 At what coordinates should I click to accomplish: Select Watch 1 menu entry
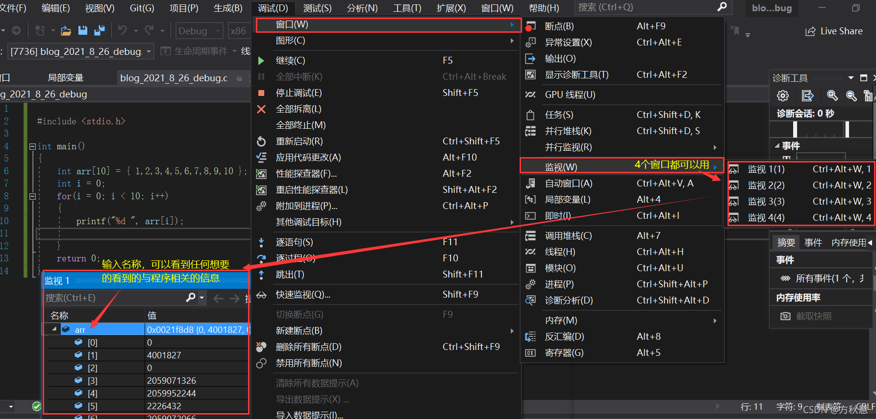coord(801,169)
